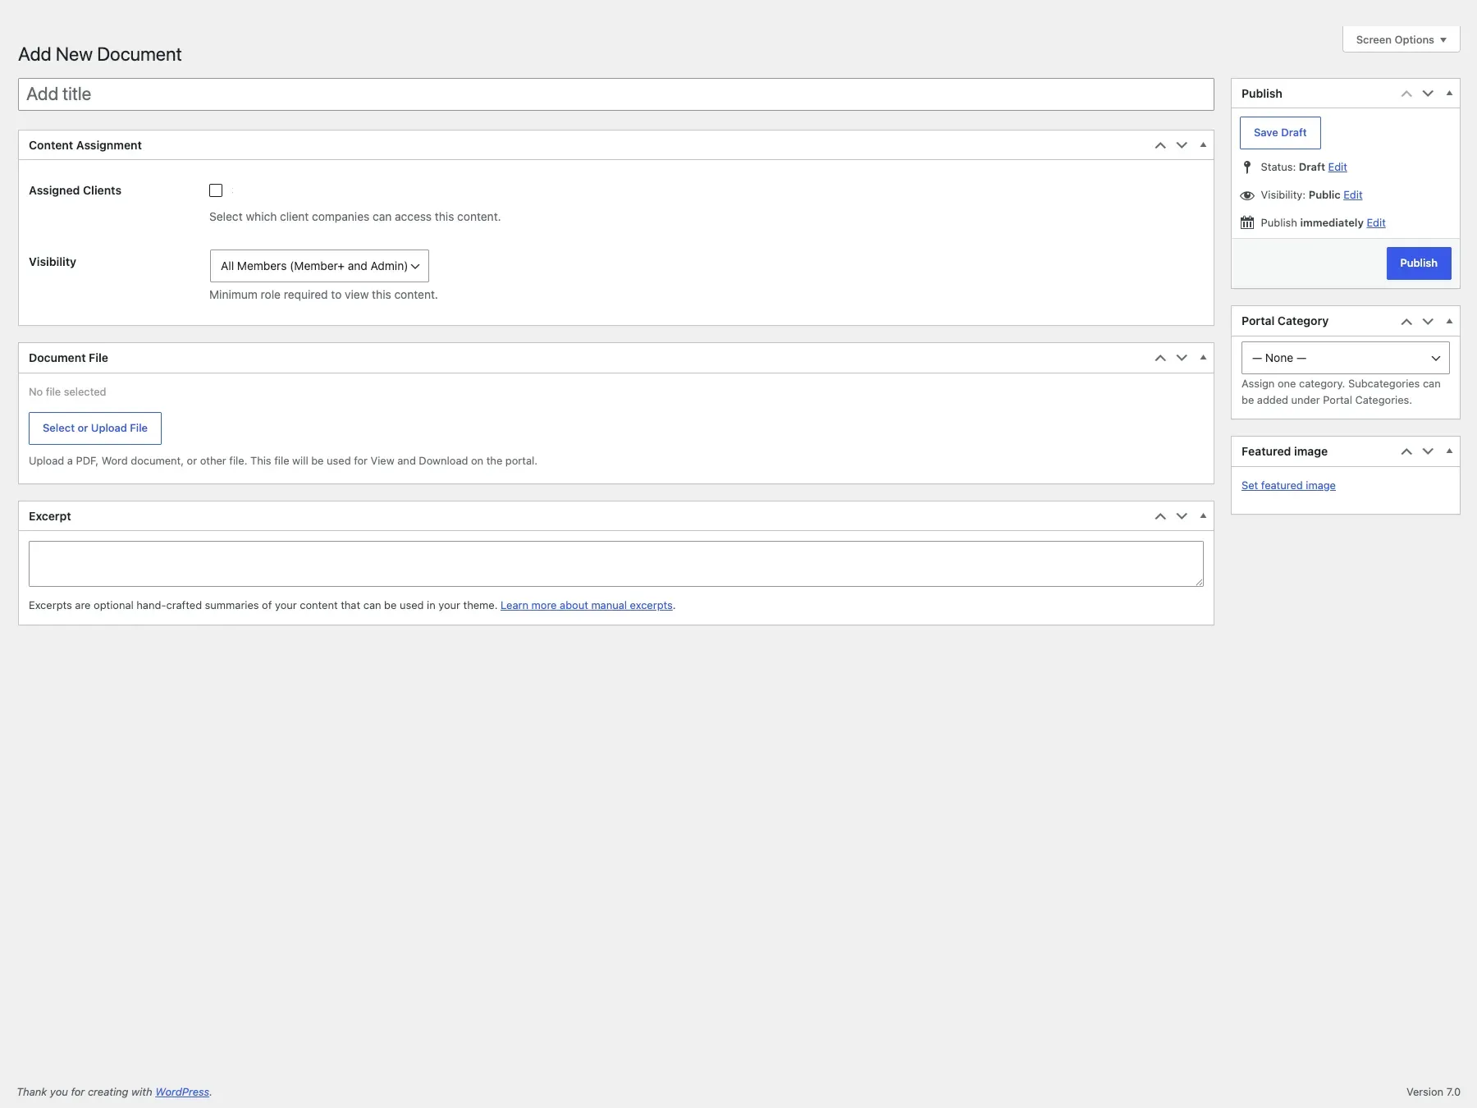
Task: Click the Version 7.0 footer text
Action: (x=1434, y=1092)
